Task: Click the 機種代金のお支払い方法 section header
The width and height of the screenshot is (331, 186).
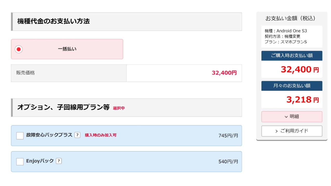Action: point(54,21)
